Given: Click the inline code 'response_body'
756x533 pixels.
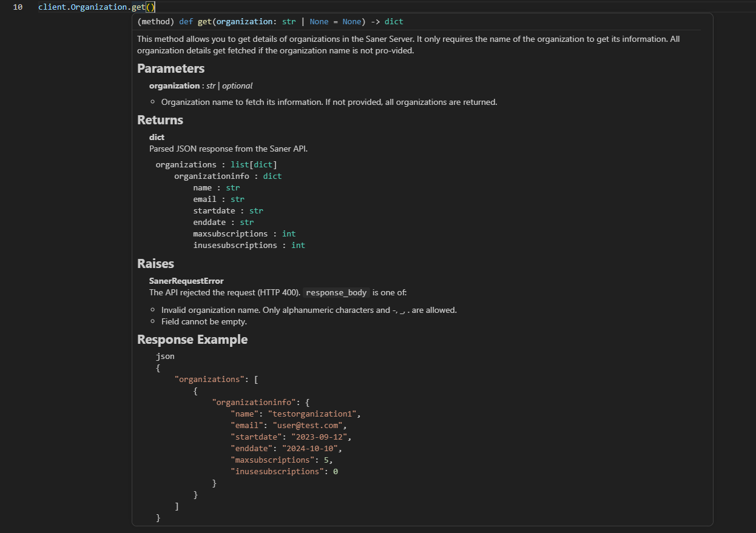Looking at the screenshot, I should click(x=336, y=292).
